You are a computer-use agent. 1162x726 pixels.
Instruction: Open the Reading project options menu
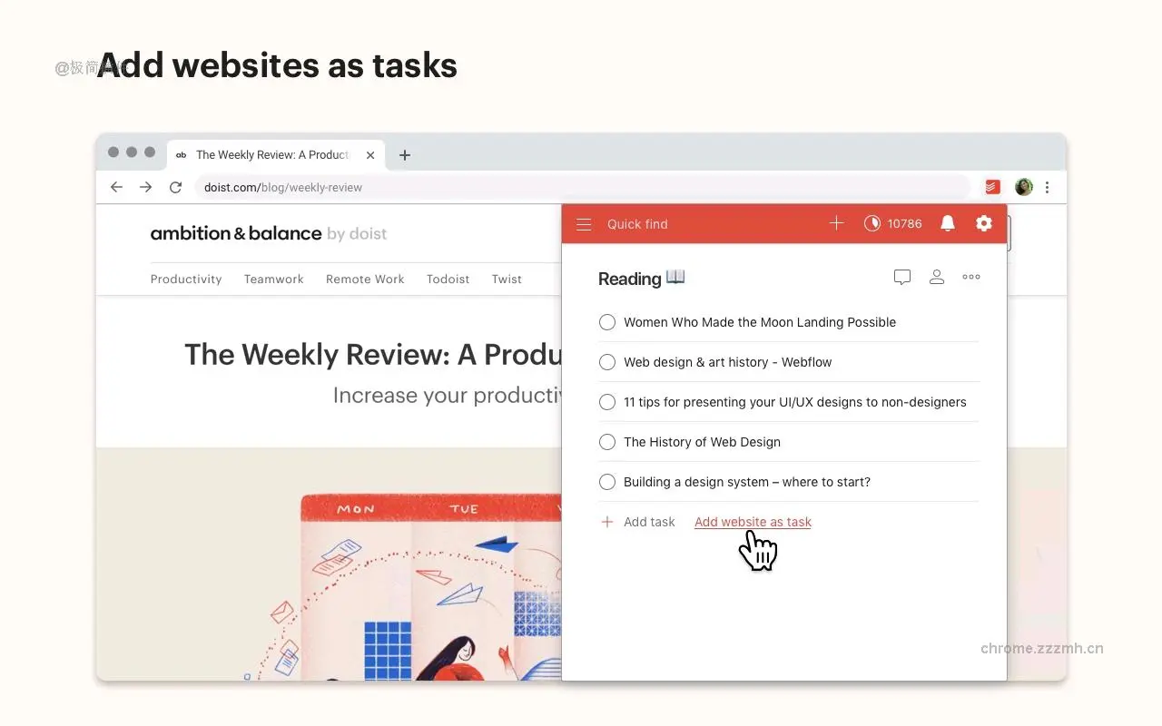[971, 277]
